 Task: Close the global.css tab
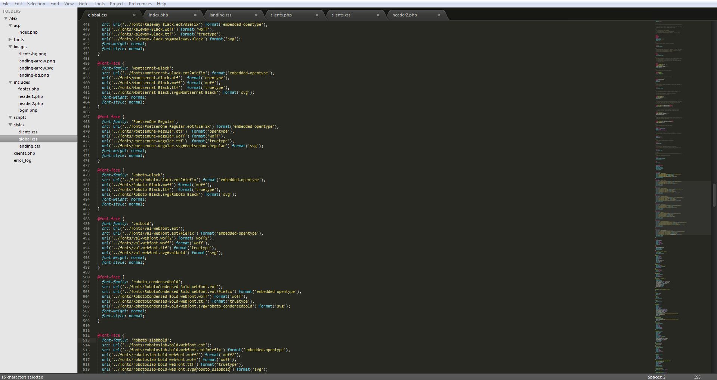[134, 15]
